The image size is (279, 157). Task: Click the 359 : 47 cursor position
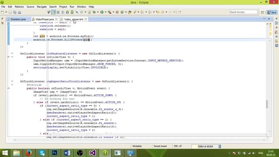click(178, 146)
